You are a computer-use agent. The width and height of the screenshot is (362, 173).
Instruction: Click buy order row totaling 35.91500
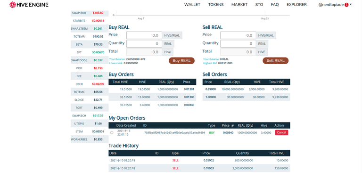[152, 105]
